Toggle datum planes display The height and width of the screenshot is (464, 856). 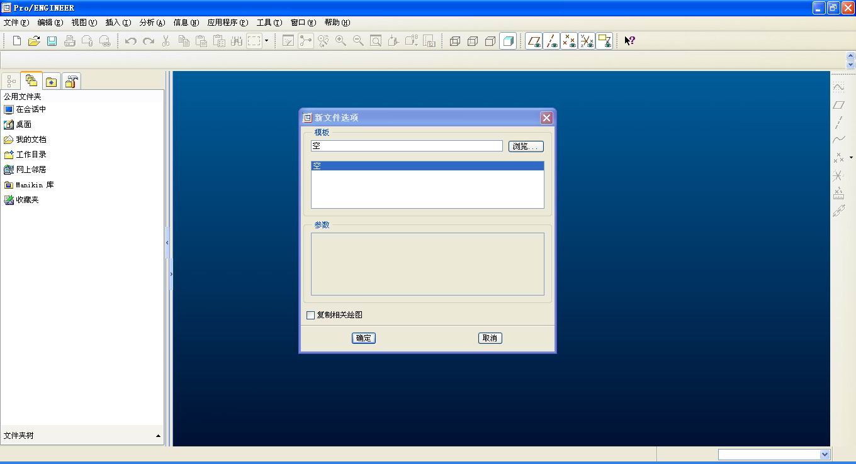pos(534,41)
